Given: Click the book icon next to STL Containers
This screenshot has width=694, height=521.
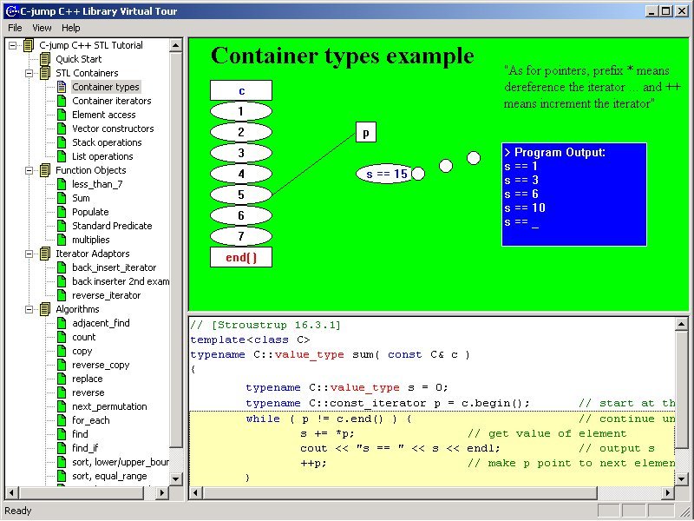Looking at the screenshot, I should coord(45,73).
